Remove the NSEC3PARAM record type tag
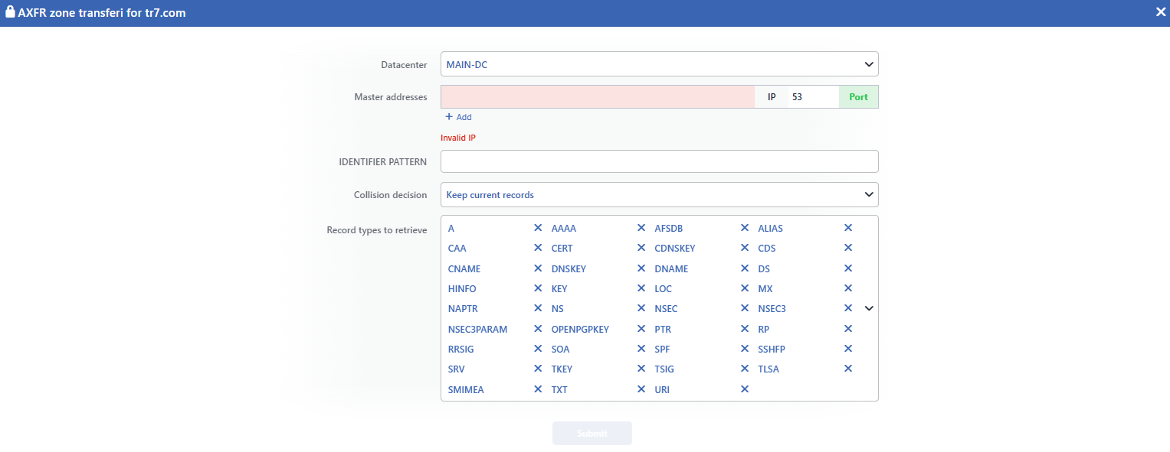The image size is (1170, 452). coord(538,329)
